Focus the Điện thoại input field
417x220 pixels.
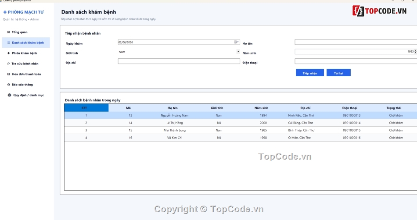[356, 61]
